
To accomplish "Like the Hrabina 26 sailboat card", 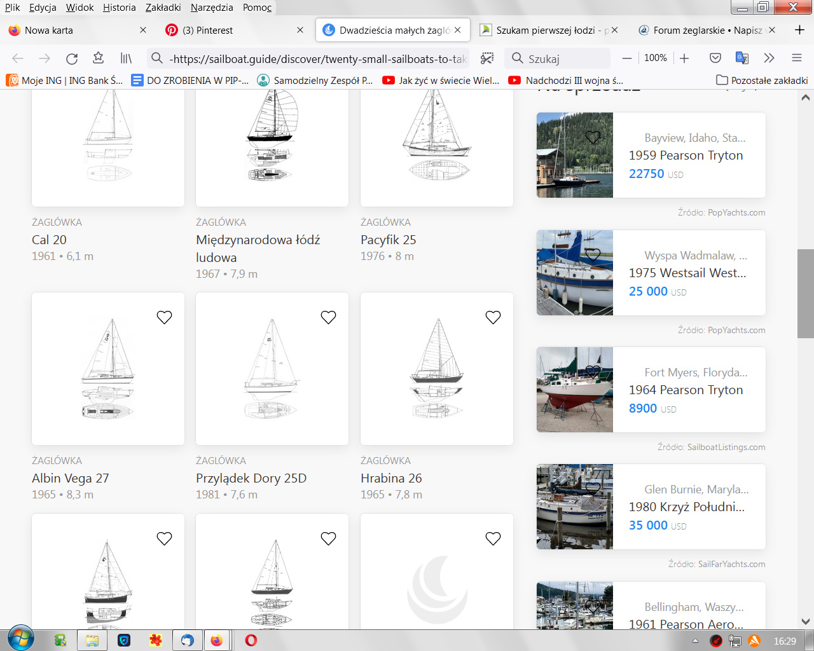I will click(493, 317).
